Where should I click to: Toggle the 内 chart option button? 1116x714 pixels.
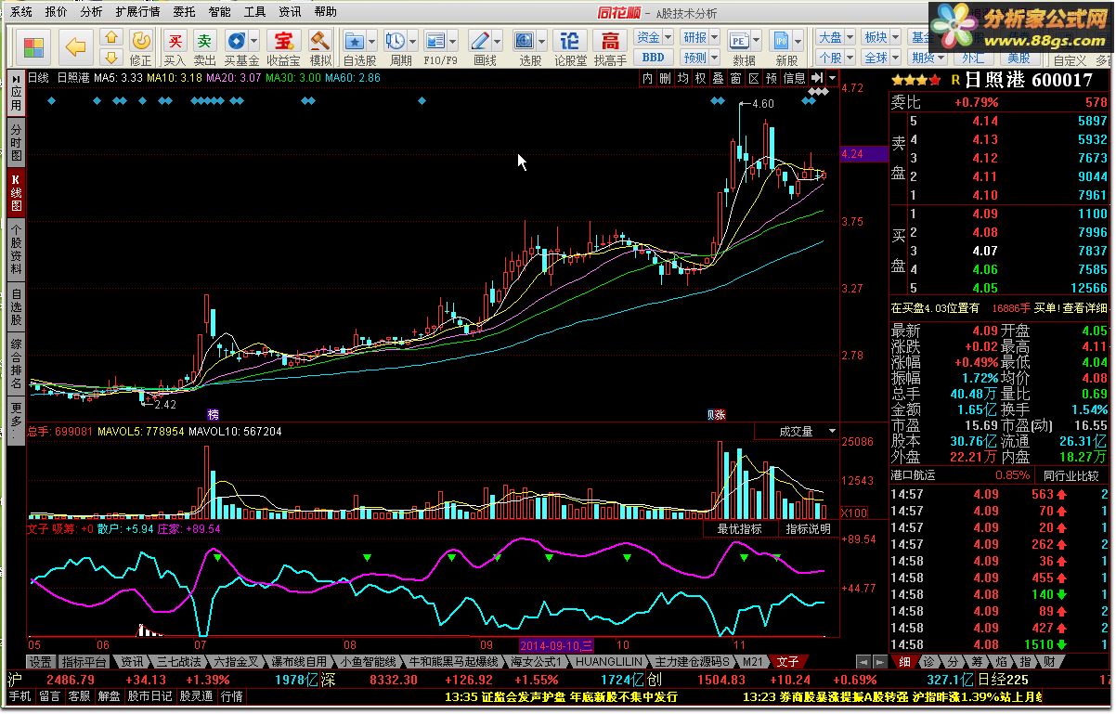pyautogui.click(x=649, y=79)
